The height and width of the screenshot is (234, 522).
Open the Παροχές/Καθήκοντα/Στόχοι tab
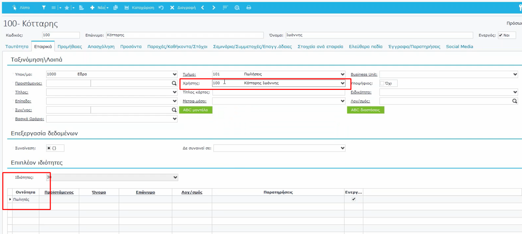tap(177, 47)
